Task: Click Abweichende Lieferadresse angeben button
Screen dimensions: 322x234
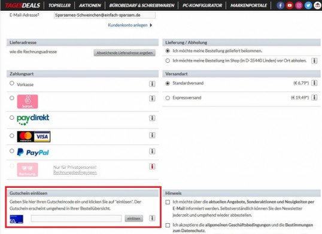Action: tap(124, 53)
